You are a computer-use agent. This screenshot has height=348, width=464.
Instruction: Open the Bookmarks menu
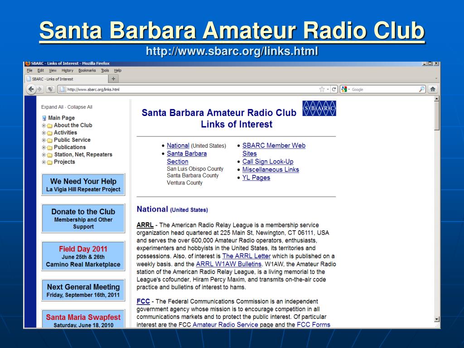click(87, 70)
